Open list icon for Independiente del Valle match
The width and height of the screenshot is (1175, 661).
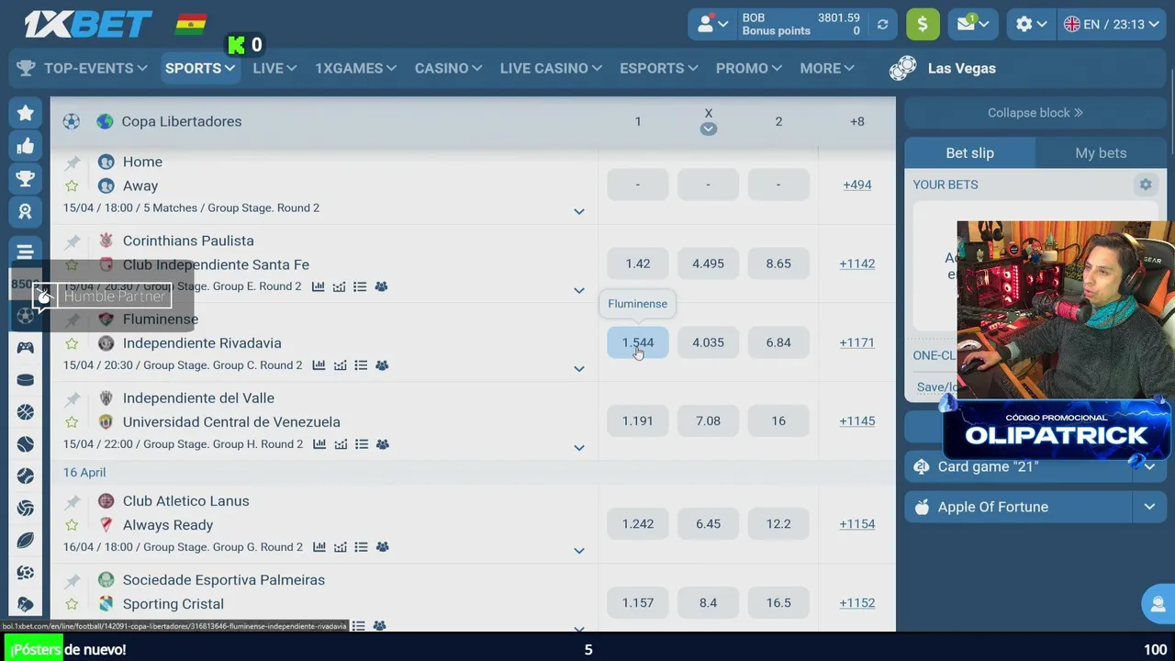361,444
